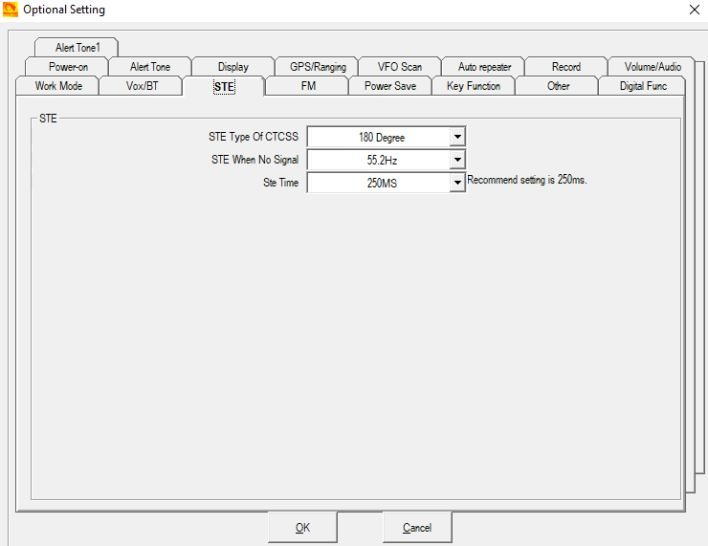Click the Ste Time label
The width and height of the screenshot is (708, 546).
point(280,183)
